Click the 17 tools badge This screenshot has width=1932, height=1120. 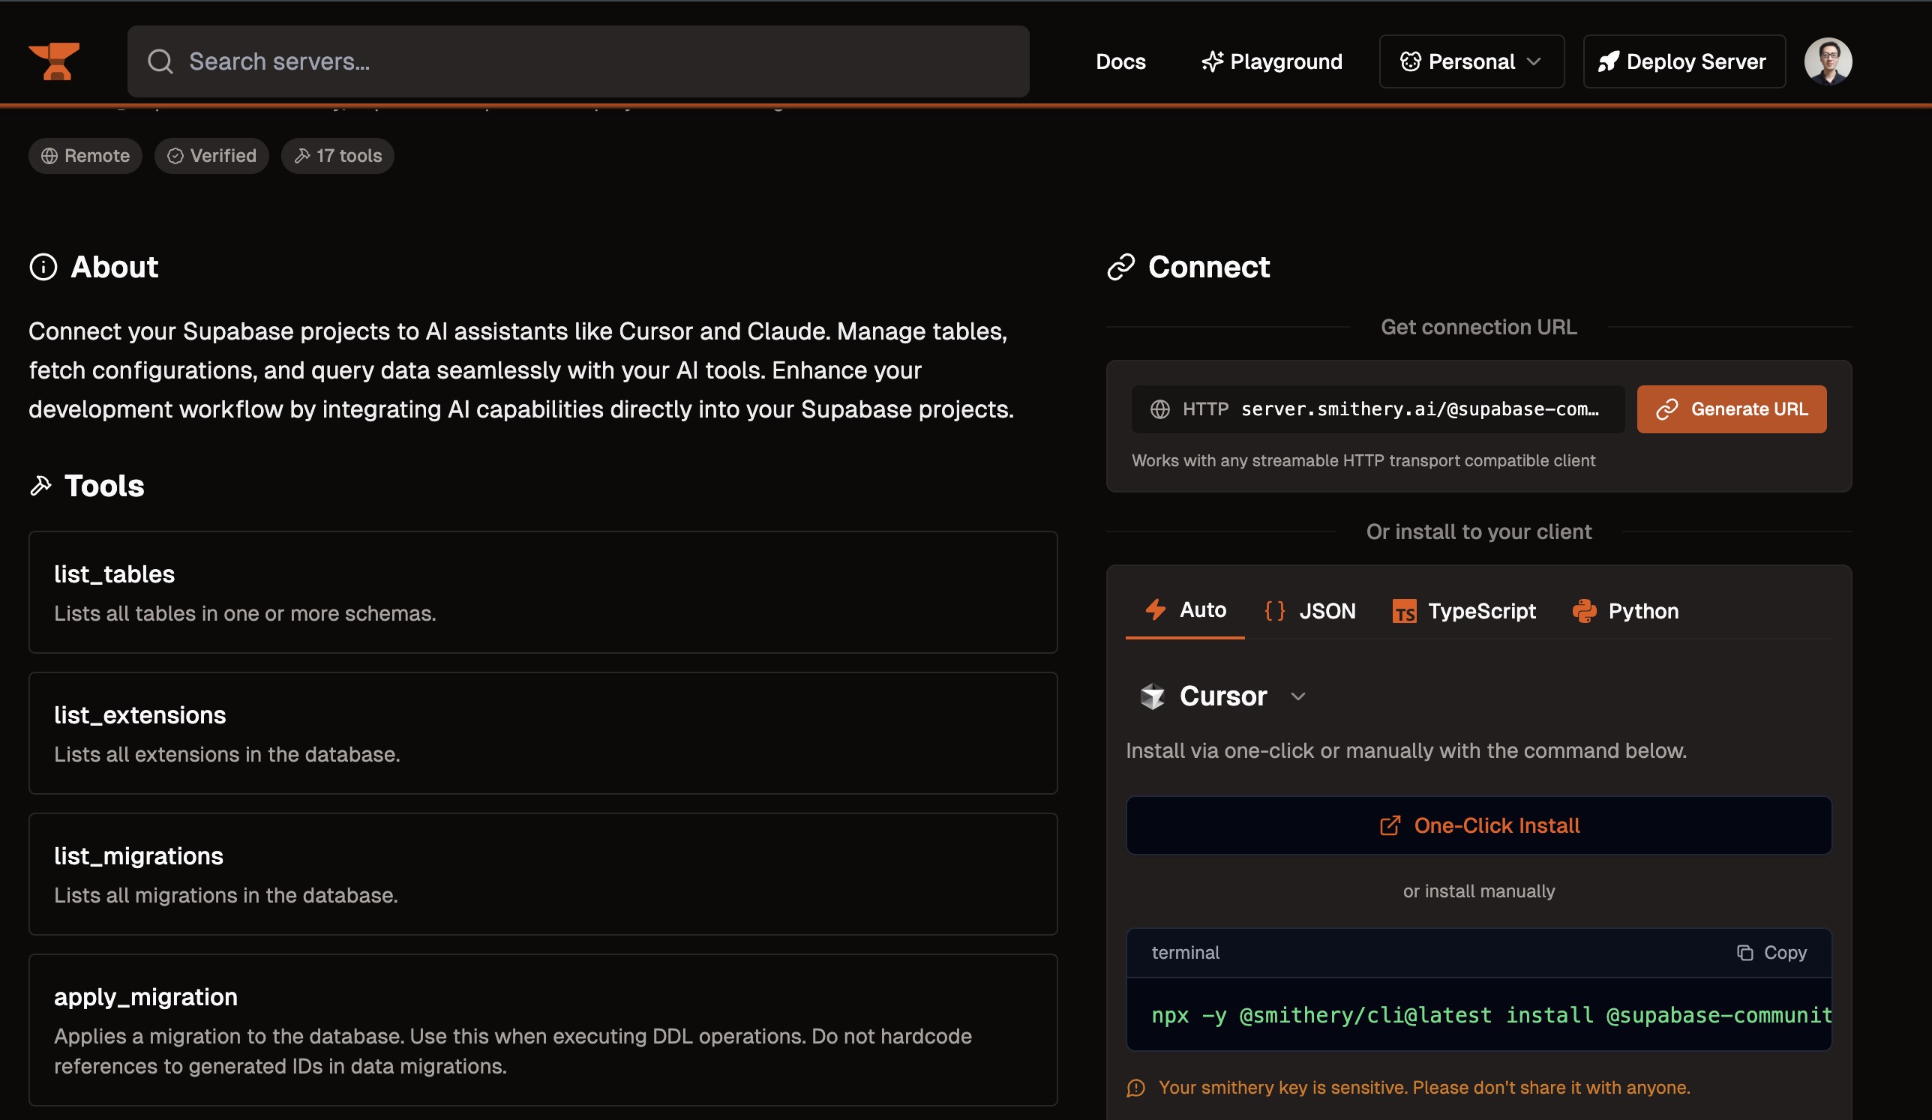click(x=337, y=155)
